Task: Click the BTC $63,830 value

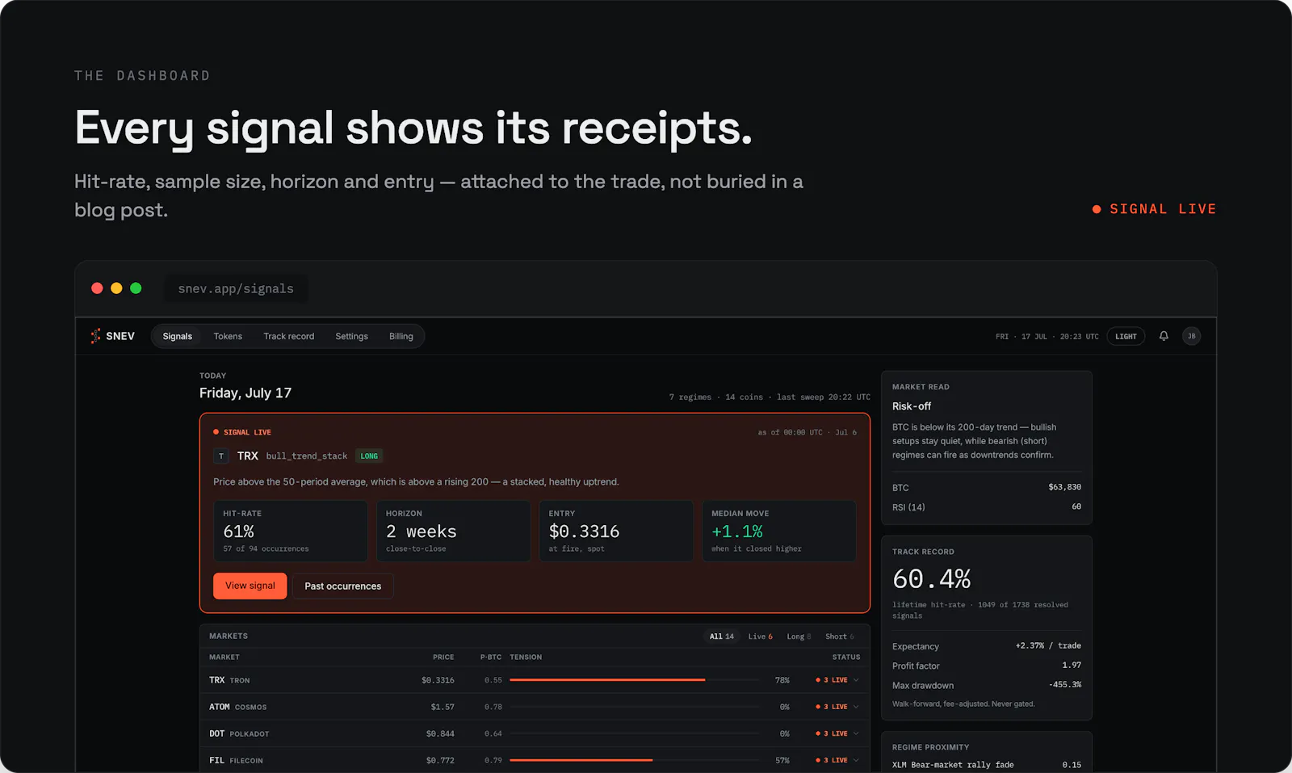Action: [x=1064, y=487]
